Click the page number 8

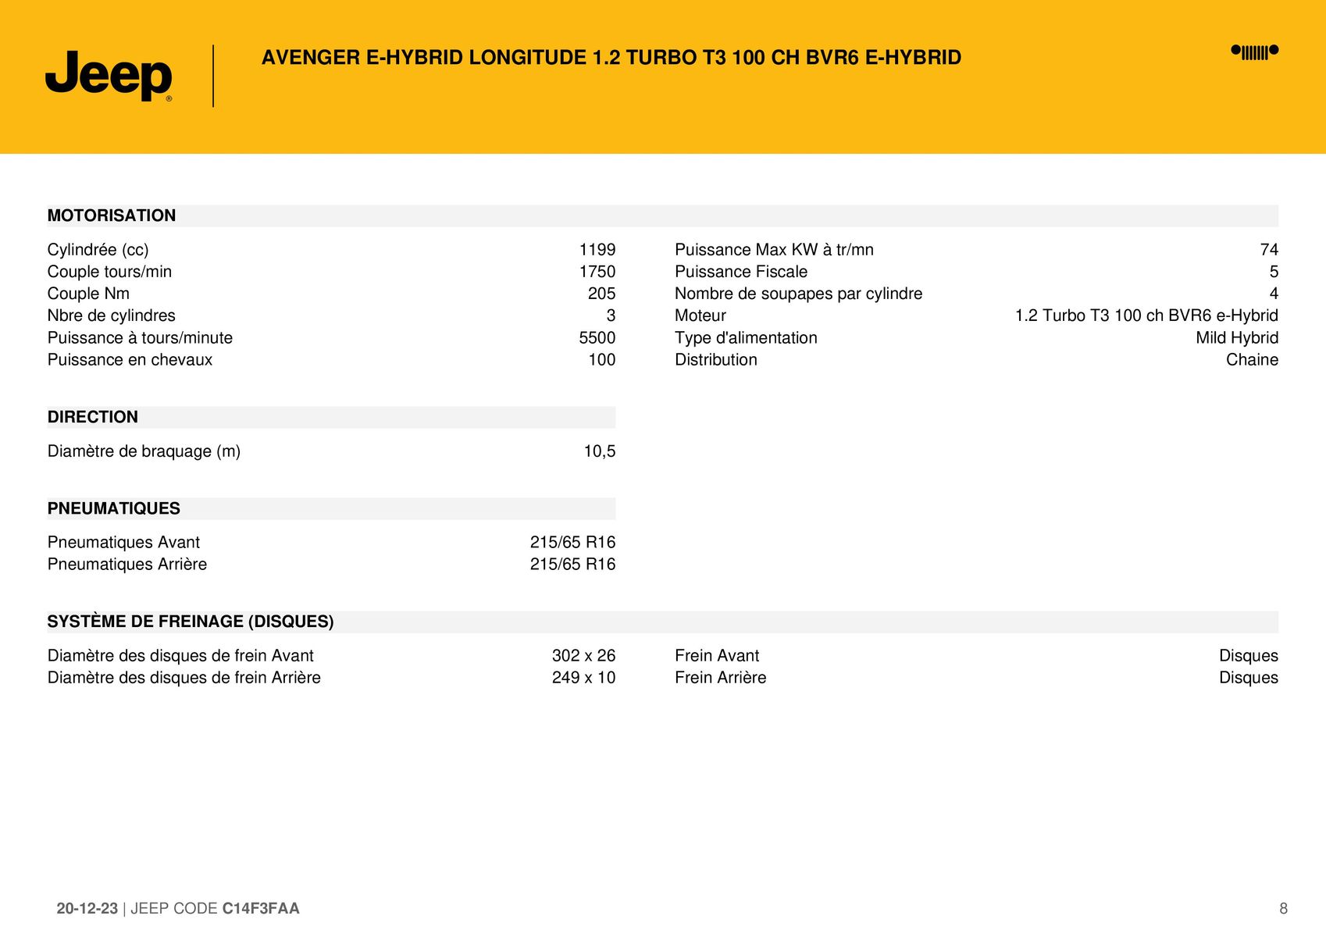click(1284, 909)
